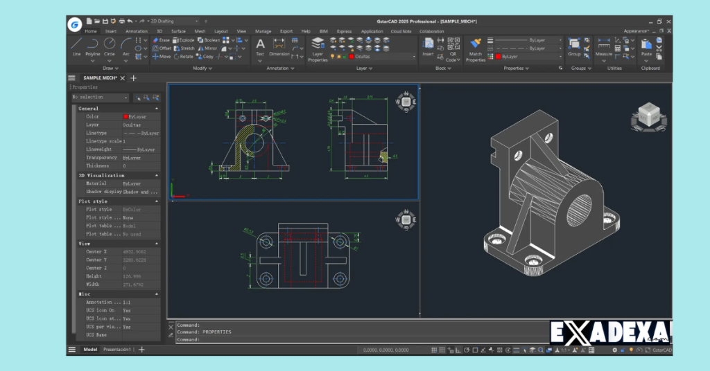Toggle layer freeze sun icon

(x=338, y=57)
